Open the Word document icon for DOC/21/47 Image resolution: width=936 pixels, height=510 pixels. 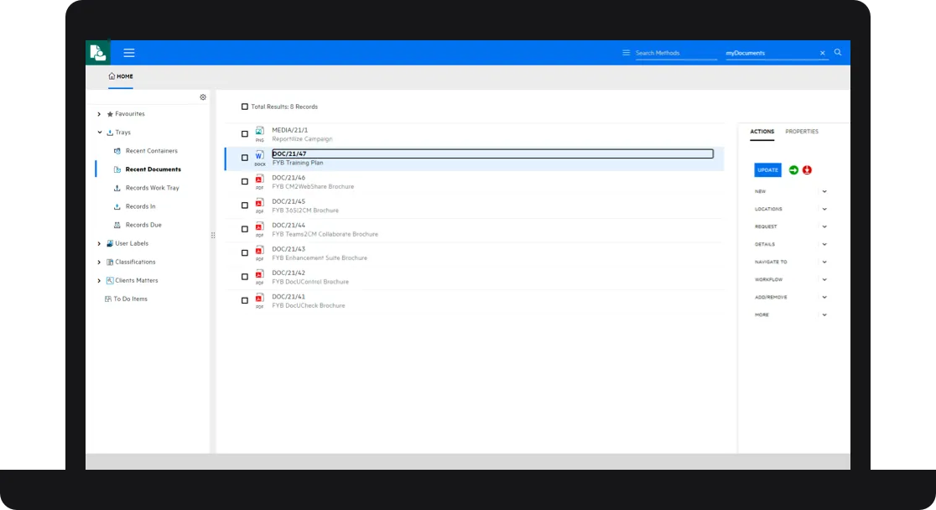click(x=260, y=157)
